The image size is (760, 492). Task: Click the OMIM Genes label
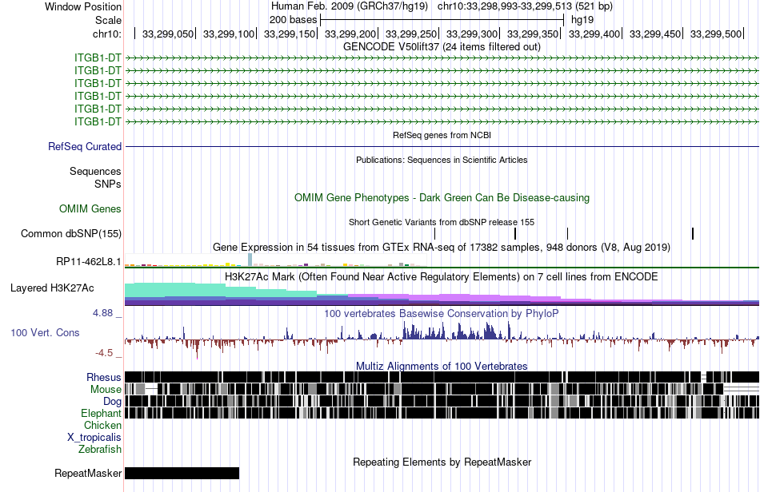point(90,209)
